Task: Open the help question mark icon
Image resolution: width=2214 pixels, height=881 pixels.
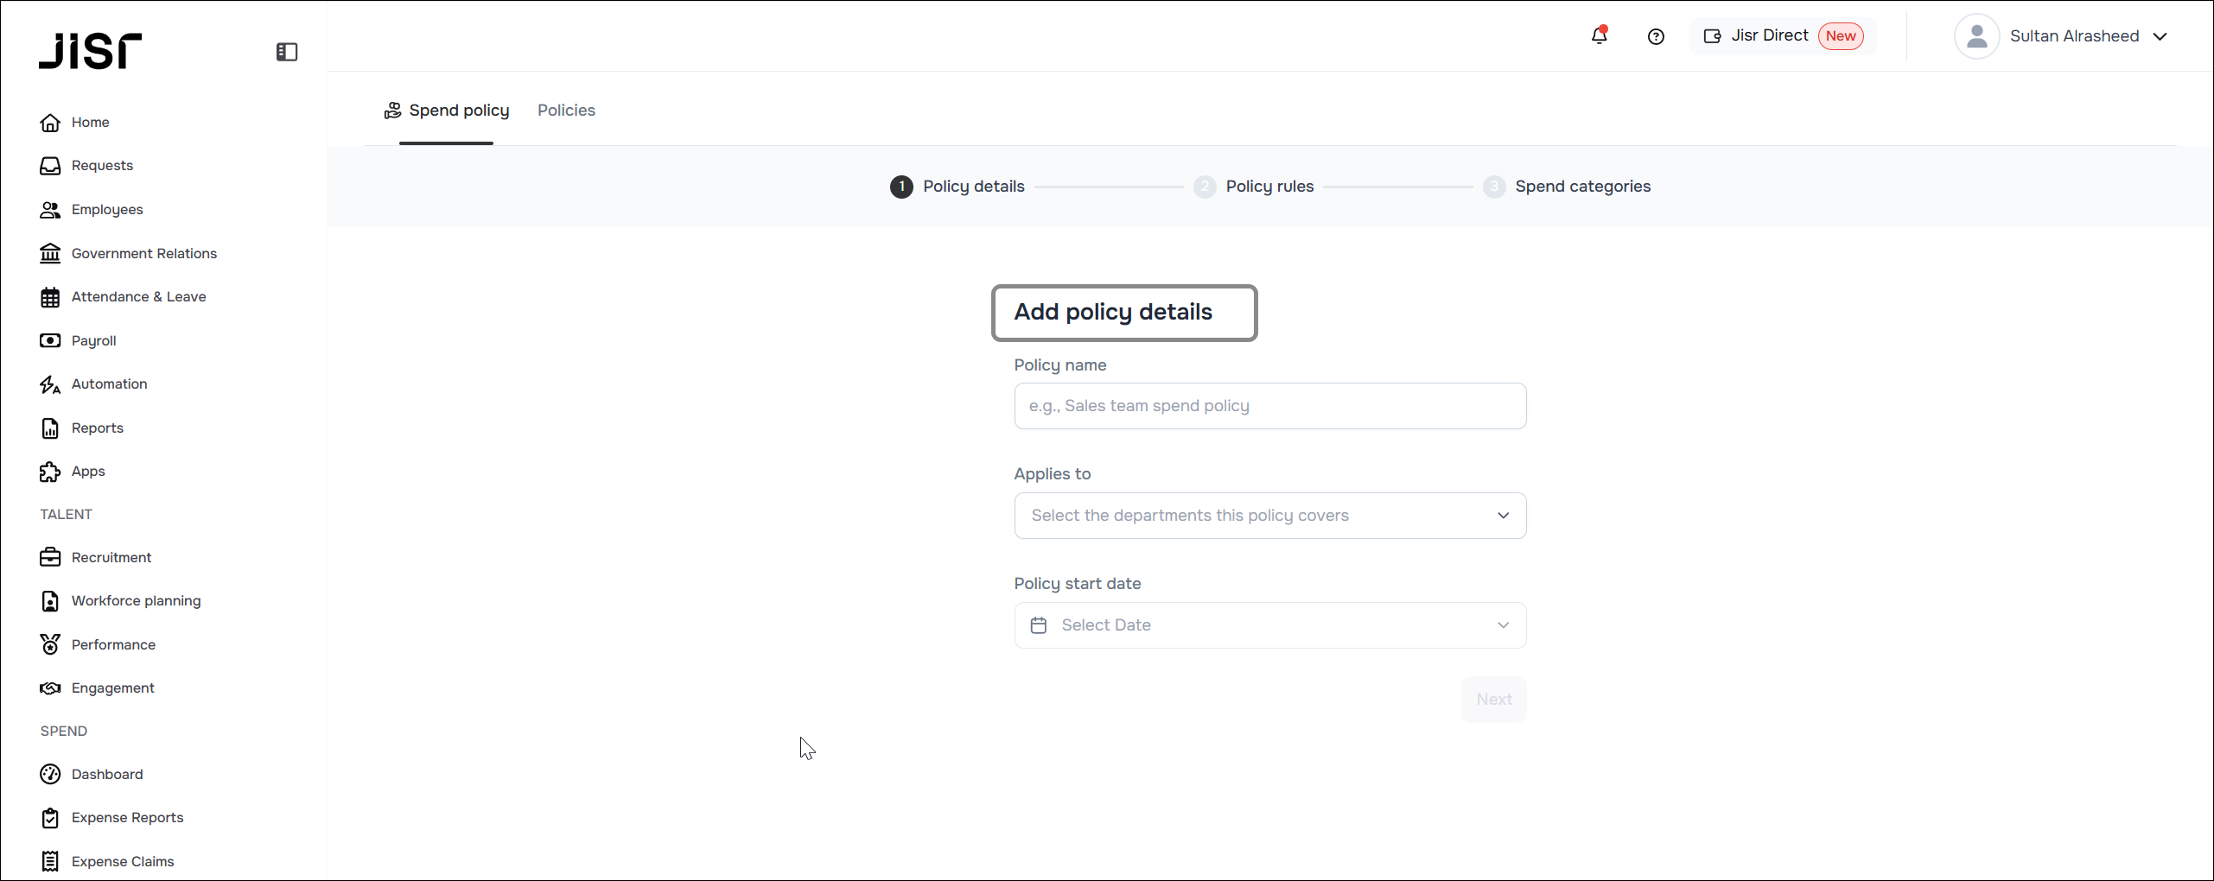Action: 1656,36
